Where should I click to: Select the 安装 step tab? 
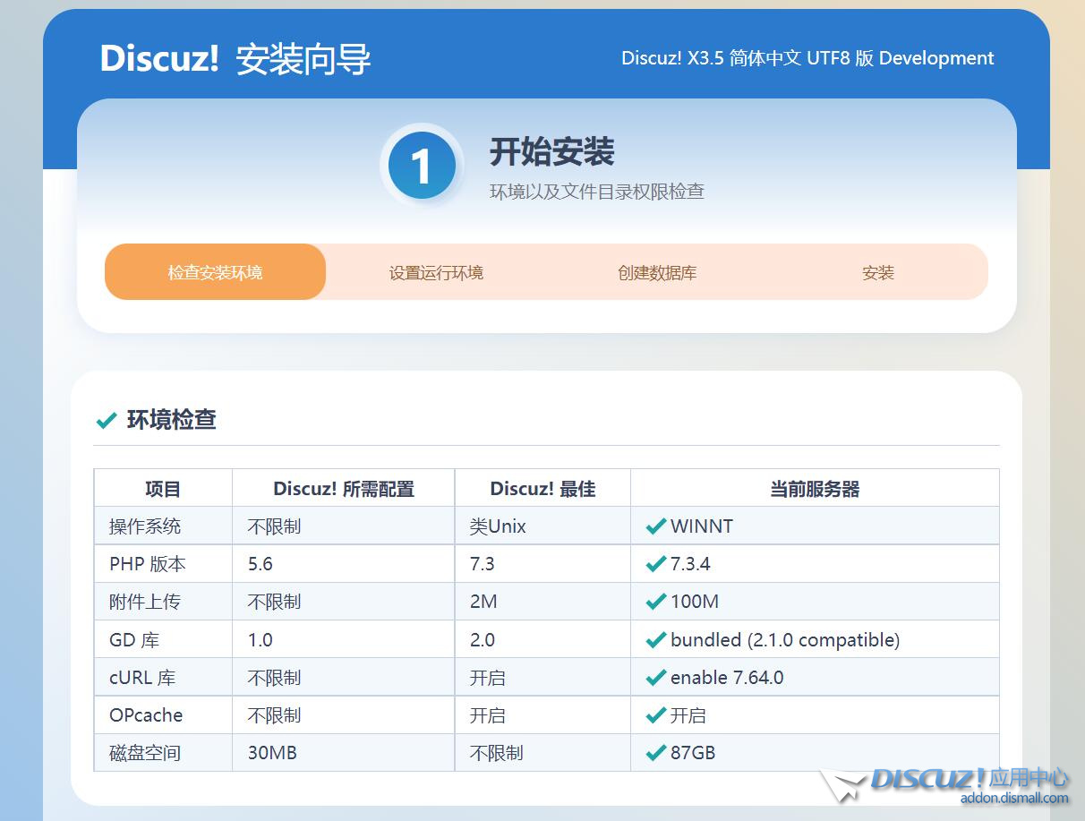pos(878,272)
